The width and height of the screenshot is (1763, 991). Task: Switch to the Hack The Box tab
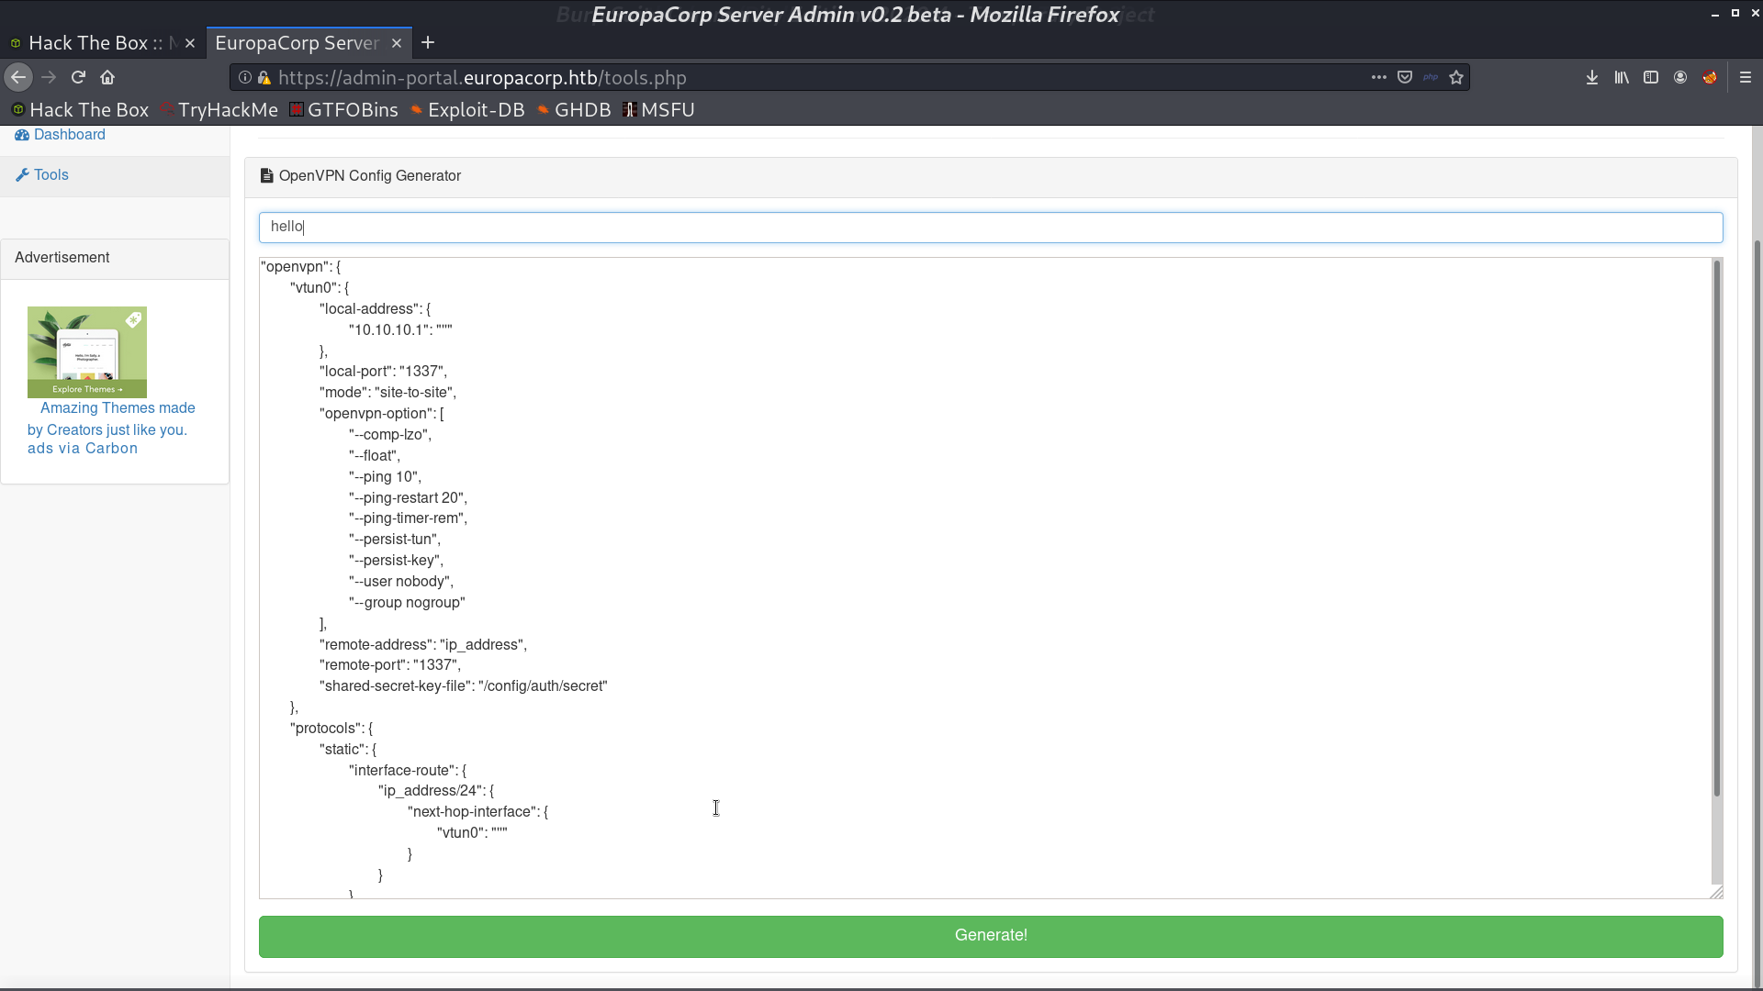(103, 43)
